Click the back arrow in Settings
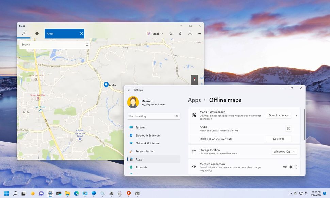The width and height of the screenshot is (330, 198). pos(129,90)
